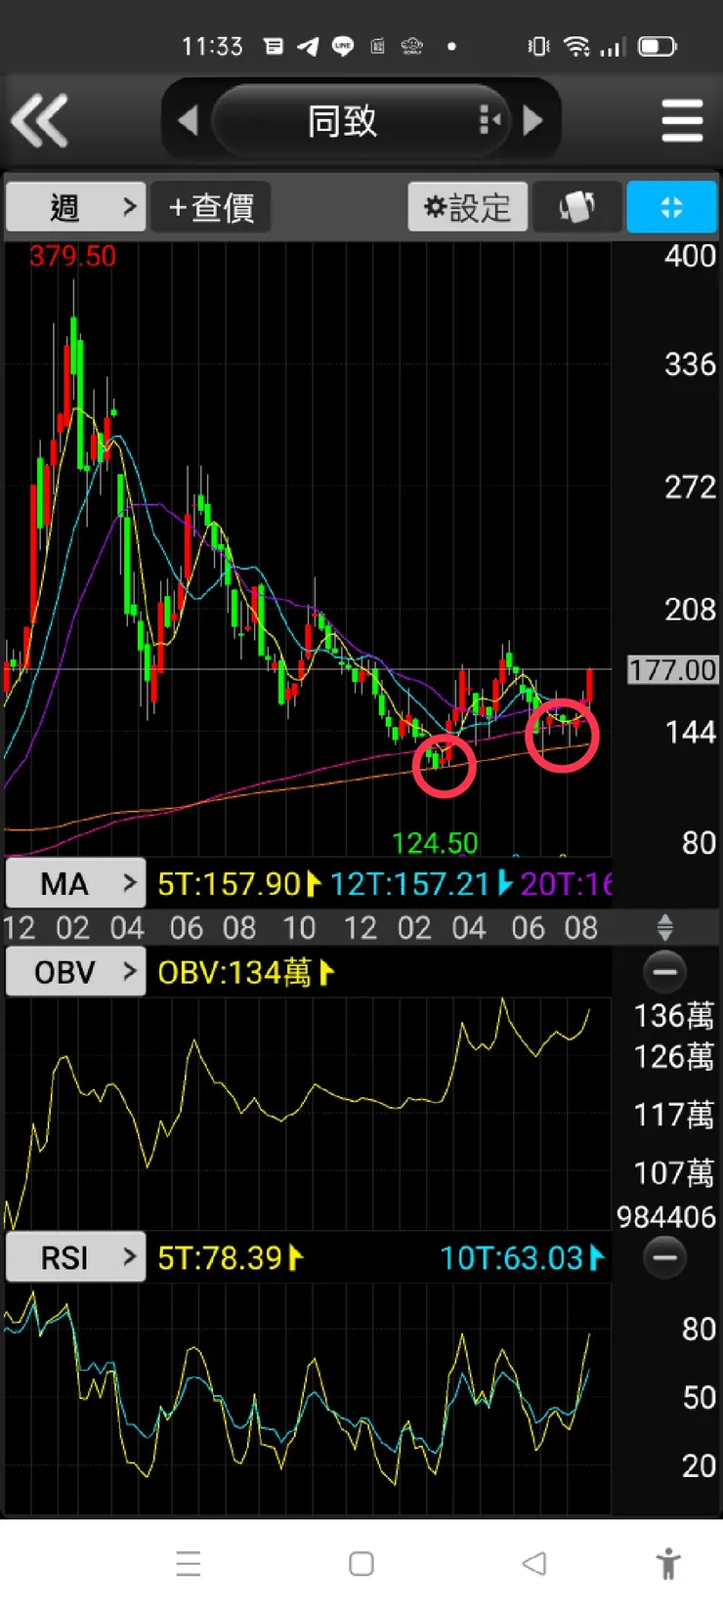
Task: Tap the accessibility figure icon
Action: [669, 1564]
